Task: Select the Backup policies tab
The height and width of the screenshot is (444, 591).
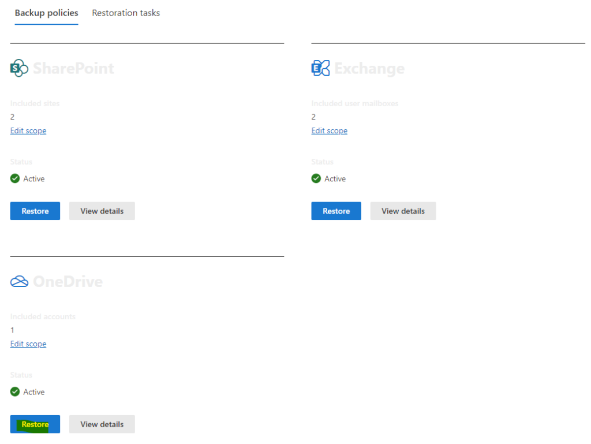Action: pyautogui.click(x=46, y=13)
